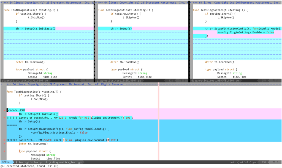Click func TestDiagnostics in the REMOTE pane
This screenshot has height=168, width=282.
click(x=220, y=10)
